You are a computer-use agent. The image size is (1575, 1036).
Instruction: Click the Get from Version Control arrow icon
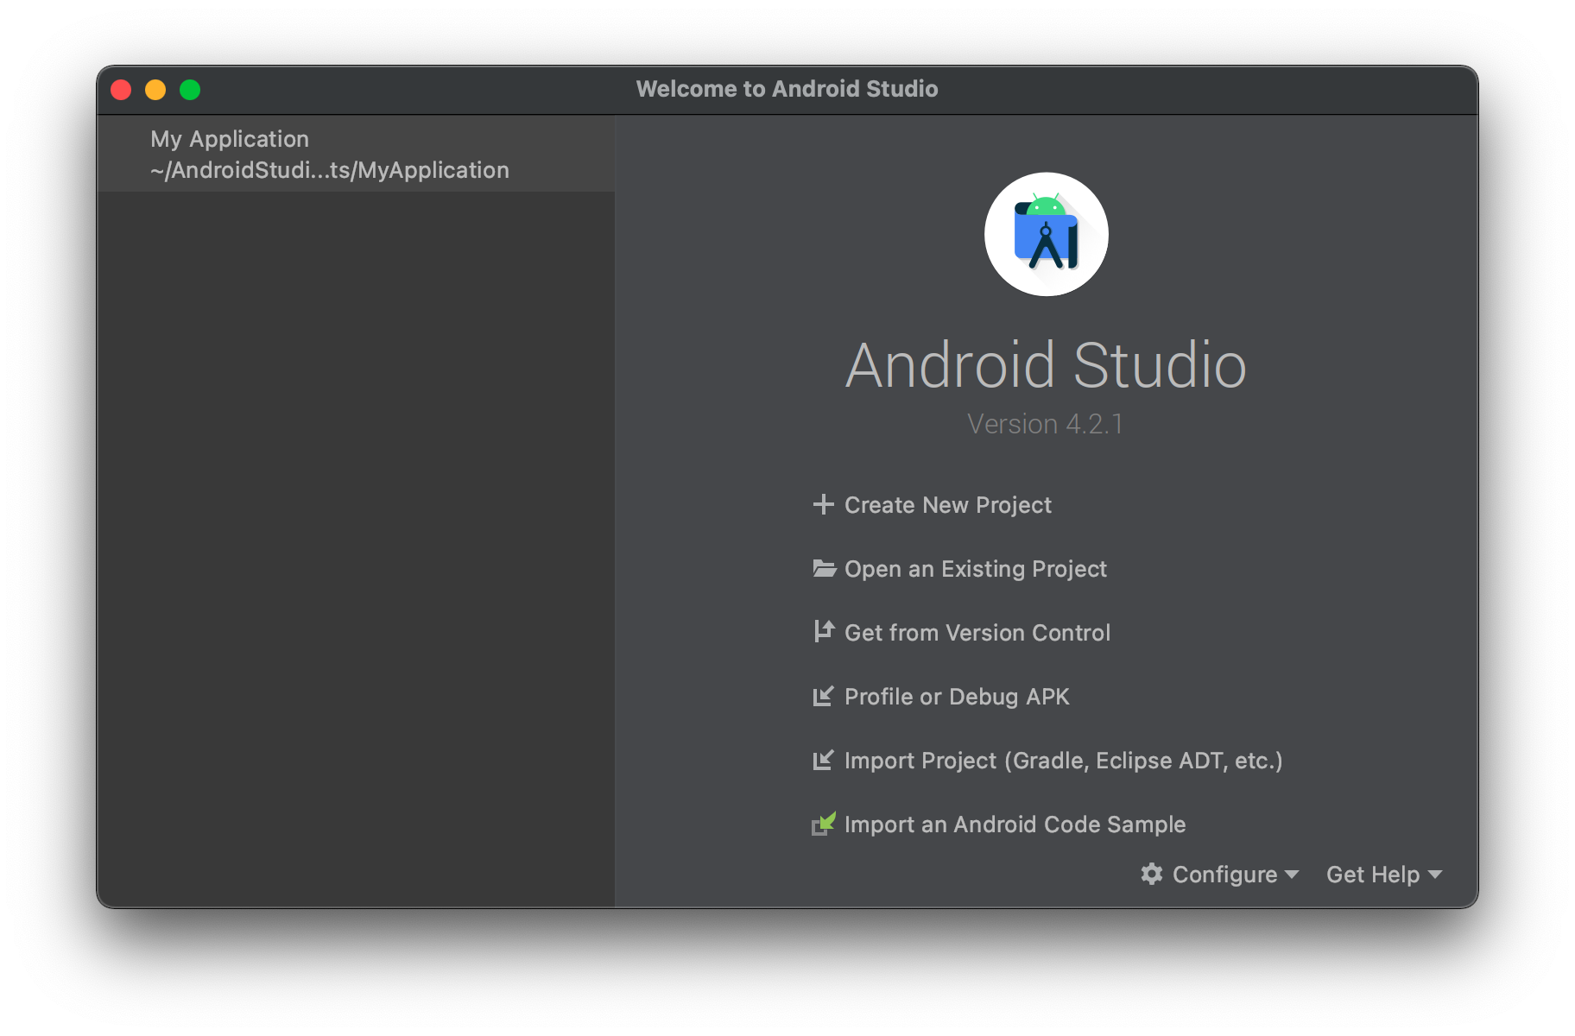(x=824, y=632)
